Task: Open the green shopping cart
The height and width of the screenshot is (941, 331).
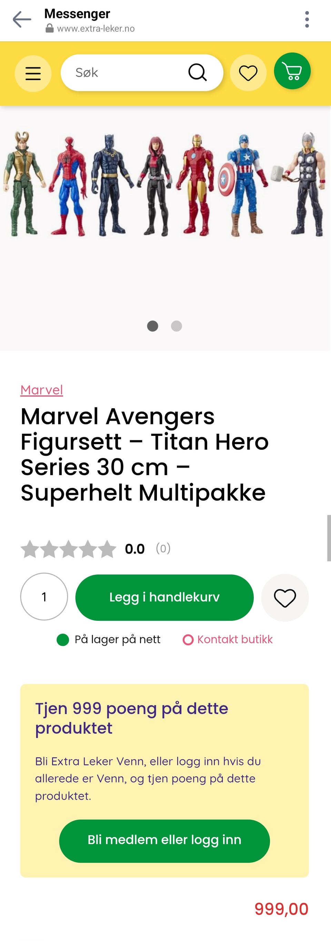Action: pyautogui.click(x=292, y=71)
